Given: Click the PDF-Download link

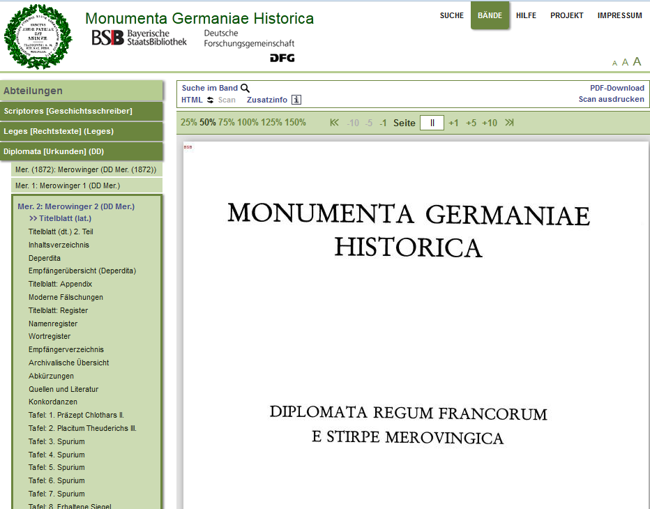Looking at the screenshot, I should pos(617,88).
